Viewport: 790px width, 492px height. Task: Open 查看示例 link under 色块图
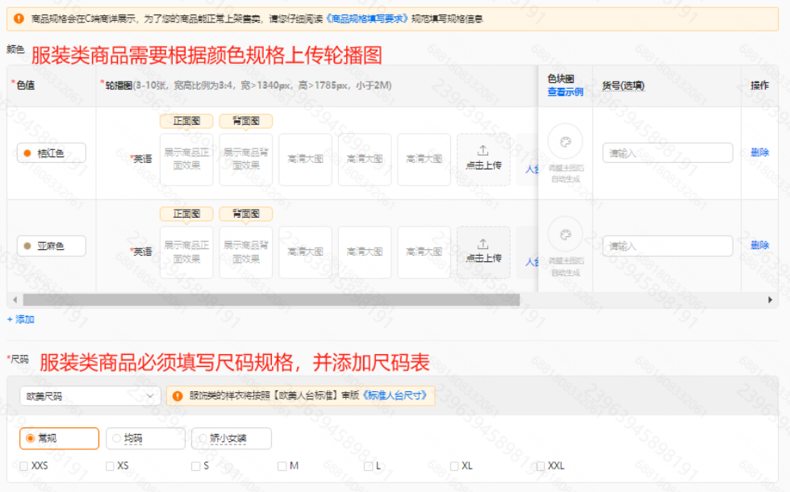(x=566, y=92)
